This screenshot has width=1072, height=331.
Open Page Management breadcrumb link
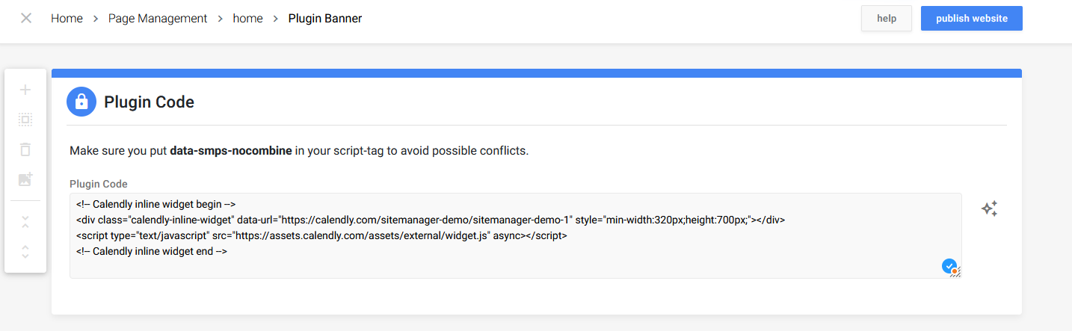point(158,18)
